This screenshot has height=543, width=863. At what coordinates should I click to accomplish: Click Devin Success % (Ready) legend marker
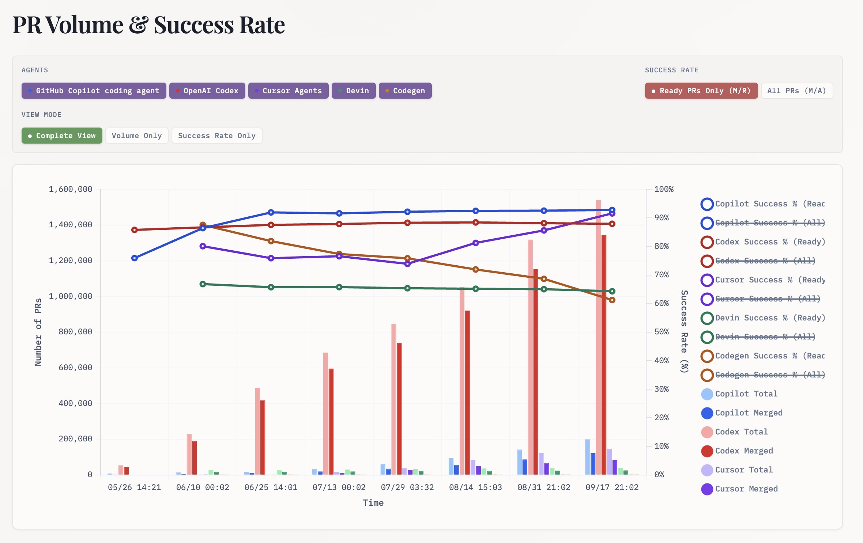click(707, 318)
